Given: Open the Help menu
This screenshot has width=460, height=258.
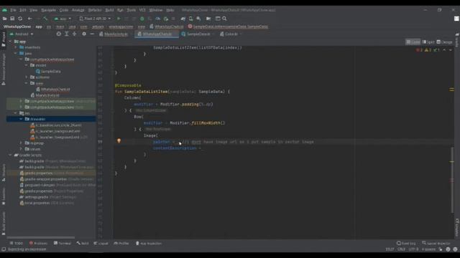Looking at the screenshot, I should pos(170,10).
